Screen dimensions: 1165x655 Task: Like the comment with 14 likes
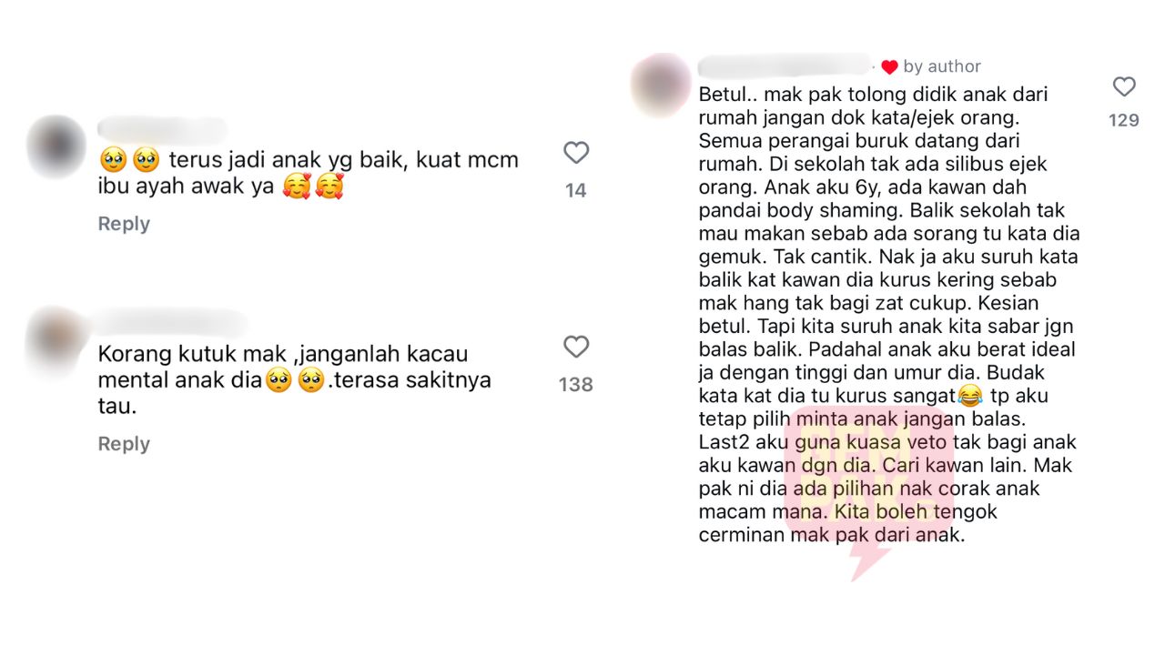(576, 153)
